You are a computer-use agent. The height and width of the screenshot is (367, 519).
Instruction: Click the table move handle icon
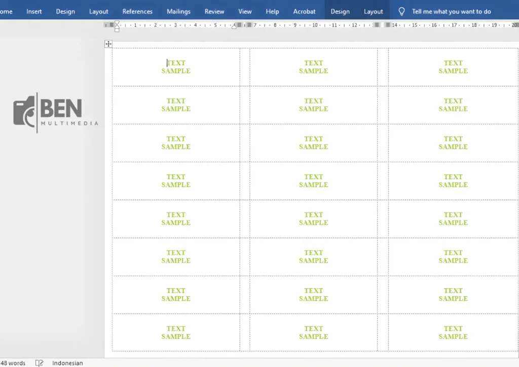[x=108, y=44]
